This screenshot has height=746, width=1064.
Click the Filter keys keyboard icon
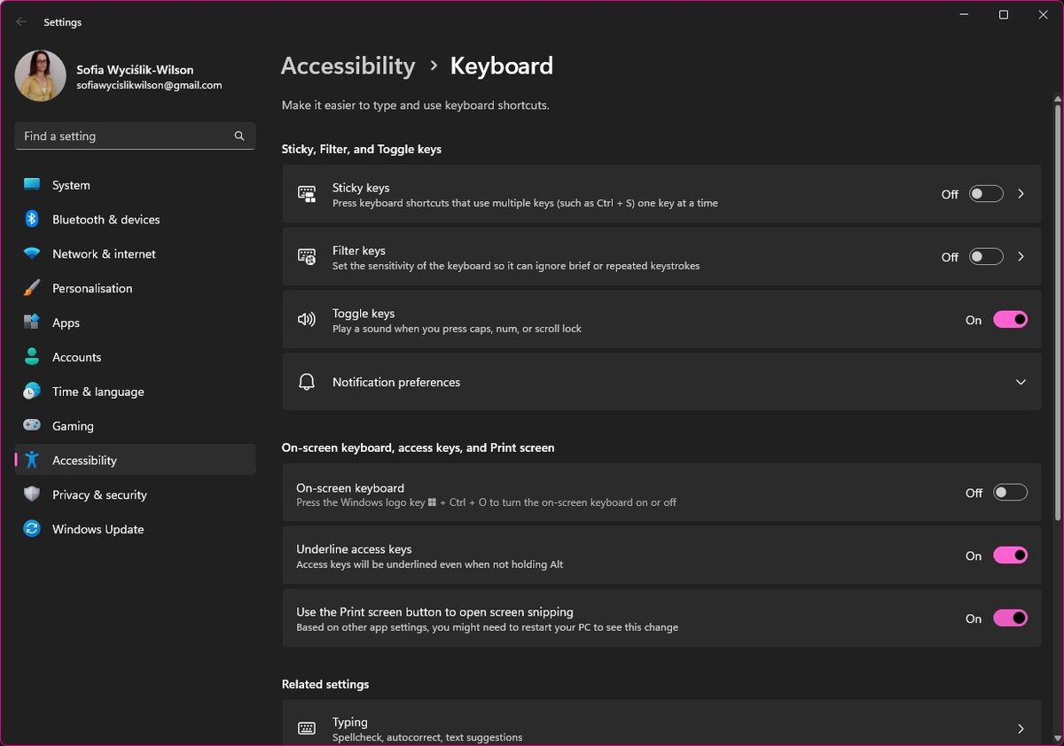[306, 256]
